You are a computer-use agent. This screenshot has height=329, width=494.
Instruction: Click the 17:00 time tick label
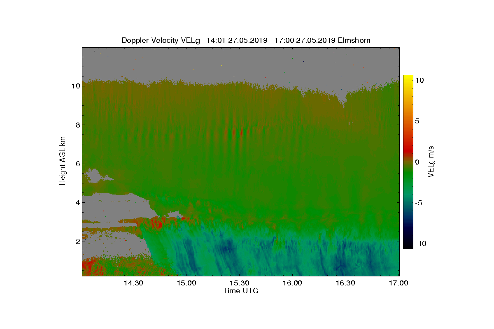pyautogui.click(x=398, y=283)
